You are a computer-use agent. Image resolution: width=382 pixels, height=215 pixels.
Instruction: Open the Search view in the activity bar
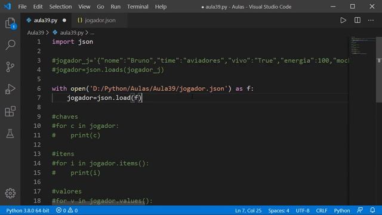(10, 45)
